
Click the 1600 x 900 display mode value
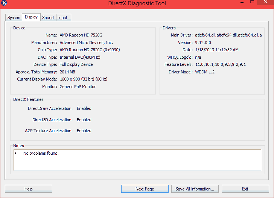[84, 79]
